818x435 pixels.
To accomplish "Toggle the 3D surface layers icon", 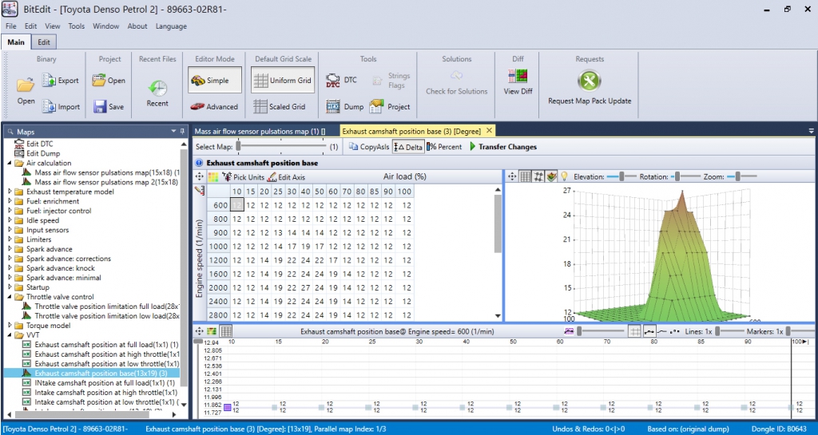I will [x=551, y=177].
